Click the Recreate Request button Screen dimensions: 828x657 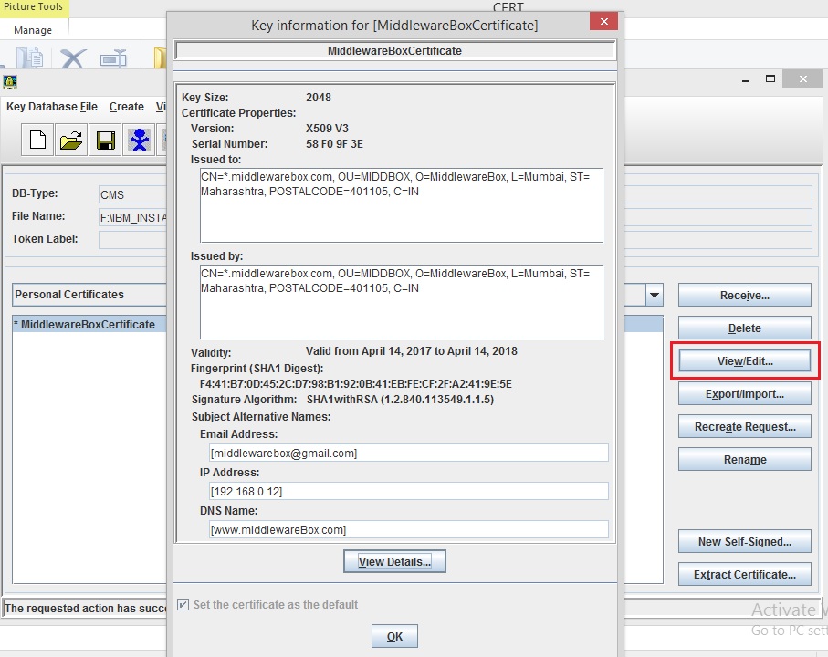click(744, 426)
